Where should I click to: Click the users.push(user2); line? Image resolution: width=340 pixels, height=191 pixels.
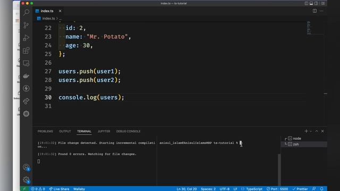pyautogui.click(x=90, y=80)
